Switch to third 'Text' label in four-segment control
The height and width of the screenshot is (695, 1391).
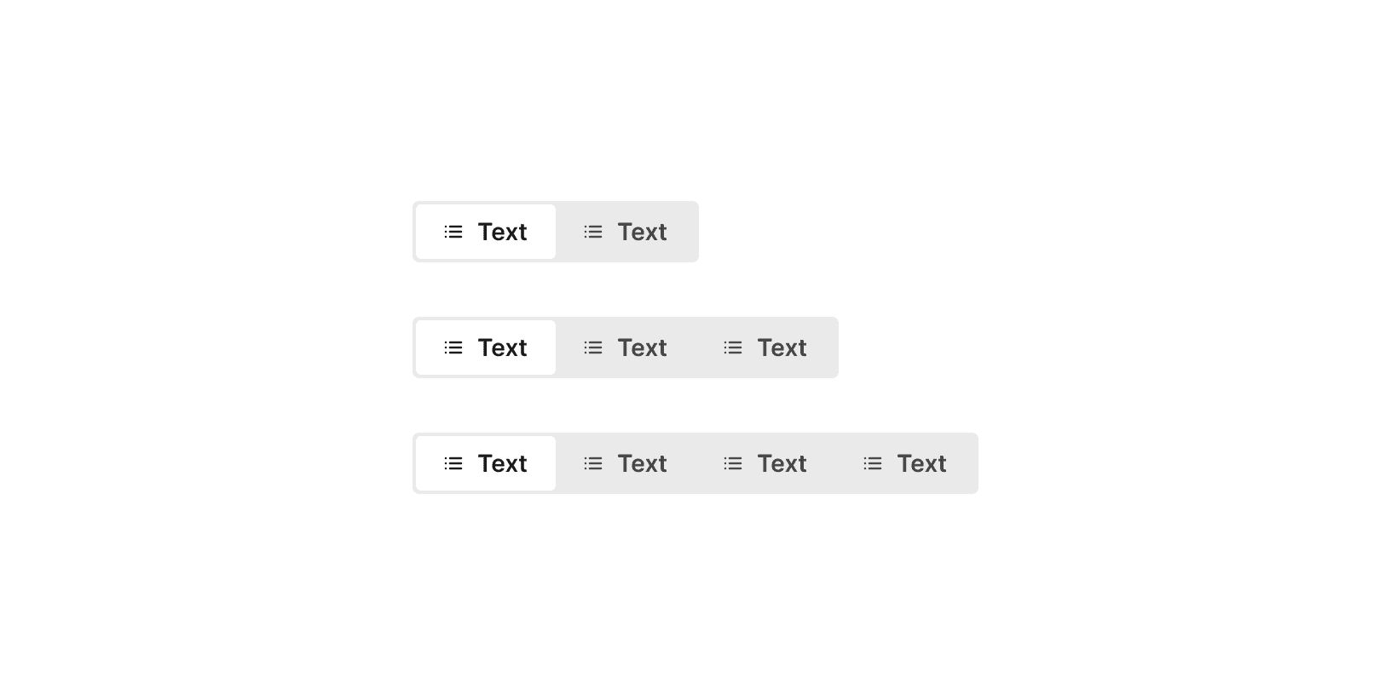click(782, 463)
